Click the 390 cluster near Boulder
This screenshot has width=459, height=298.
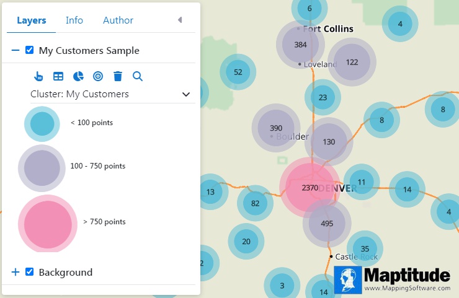click(275, 128)
